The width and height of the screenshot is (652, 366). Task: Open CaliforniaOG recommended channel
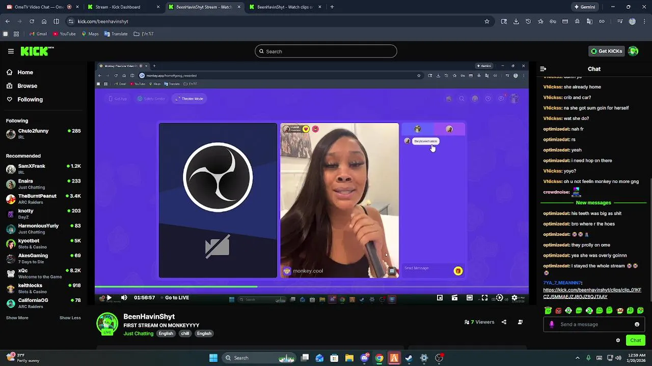[x=44, y=303]
